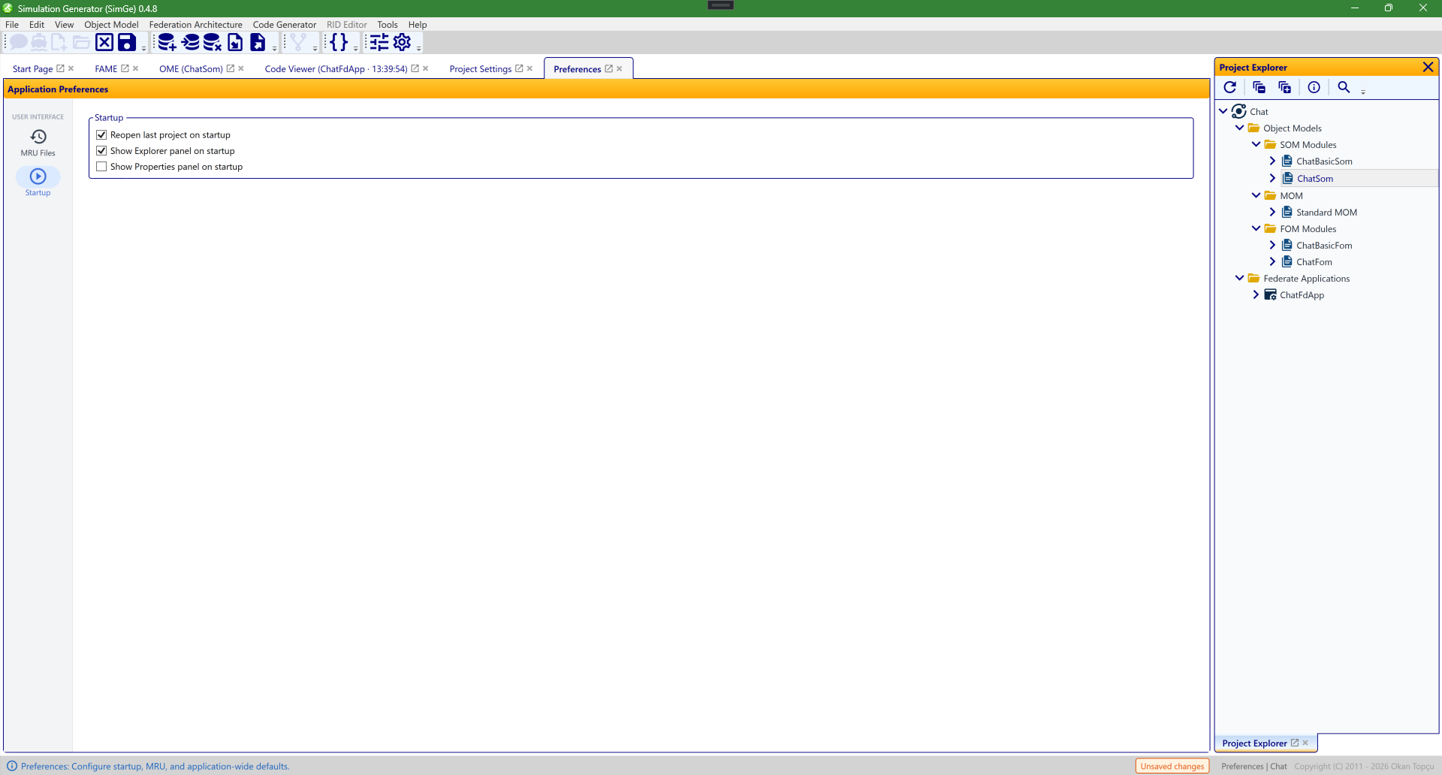Collapse the Chat root node
The height and width of the screenshot is (775, 1442).
(1223, 111)
